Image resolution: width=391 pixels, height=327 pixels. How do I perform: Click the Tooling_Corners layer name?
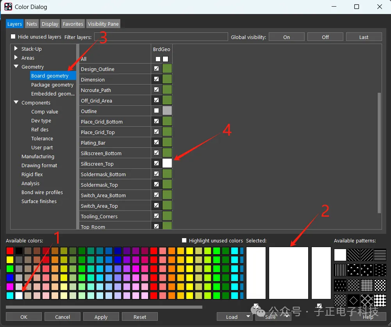point(99,216)
